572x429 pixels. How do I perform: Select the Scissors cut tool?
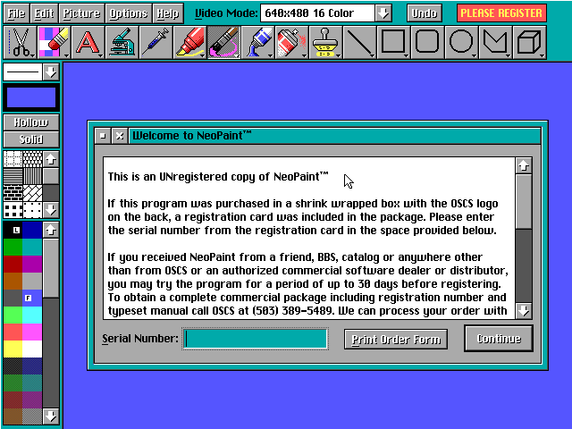(x=20, y=42)
